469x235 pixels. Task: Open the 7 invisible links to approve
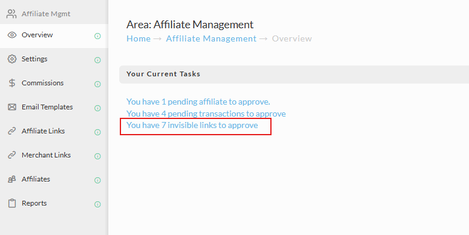(x=192, y=125)
